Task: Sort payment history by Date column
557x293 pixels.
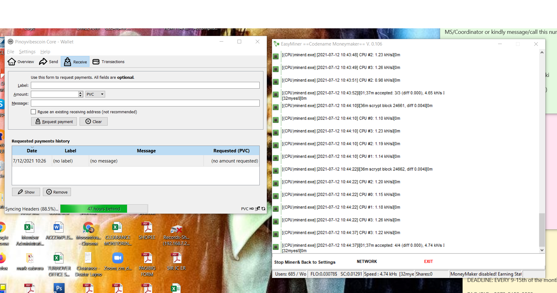Action: [x=32, y=151]
